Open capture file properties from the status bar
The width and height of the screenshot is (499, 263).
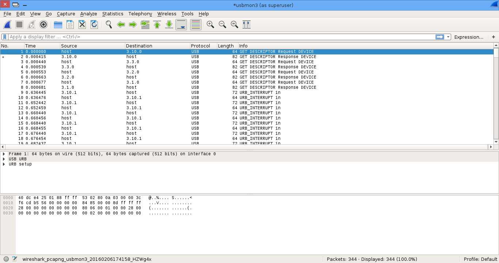click(15, 259)
